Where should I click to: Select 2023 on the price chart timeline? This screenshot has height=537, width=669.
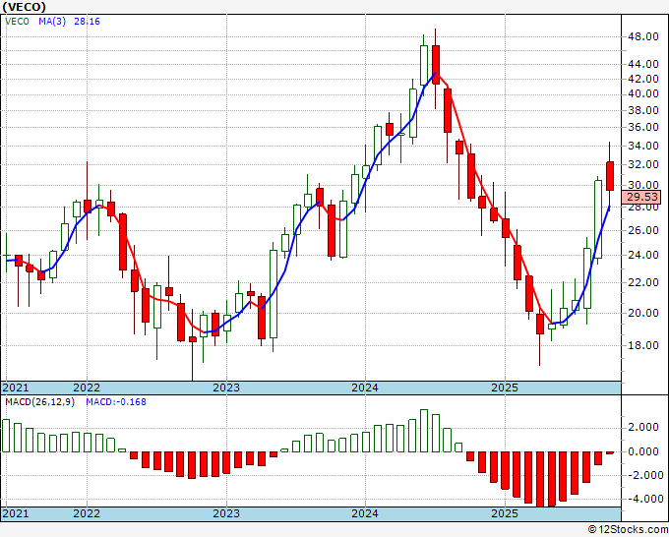point(226,388)
